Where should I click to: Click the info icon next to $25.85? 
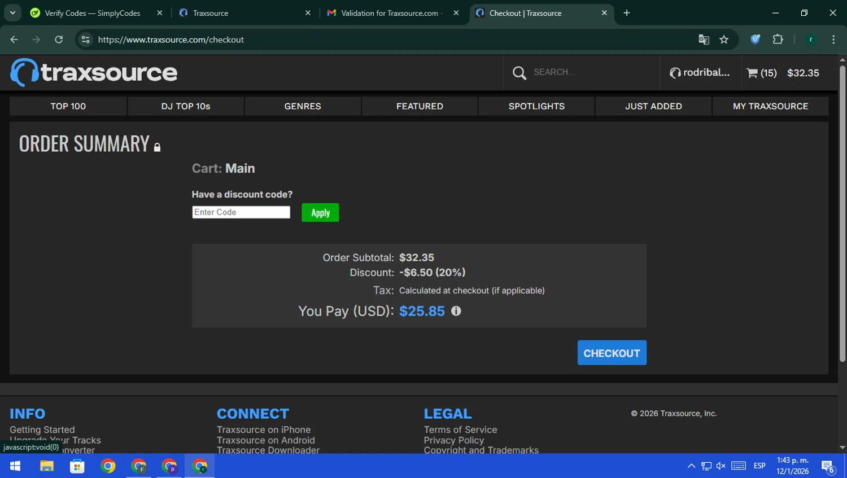(456, 311)
